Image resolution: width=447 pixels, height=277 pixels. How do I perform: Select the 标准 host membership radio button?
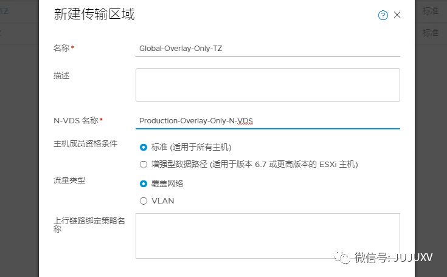pos(144,147)
